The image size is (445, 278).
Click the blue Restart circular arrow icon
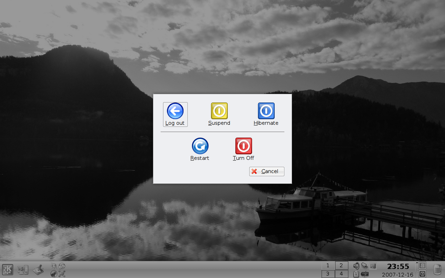click(200, 146)
